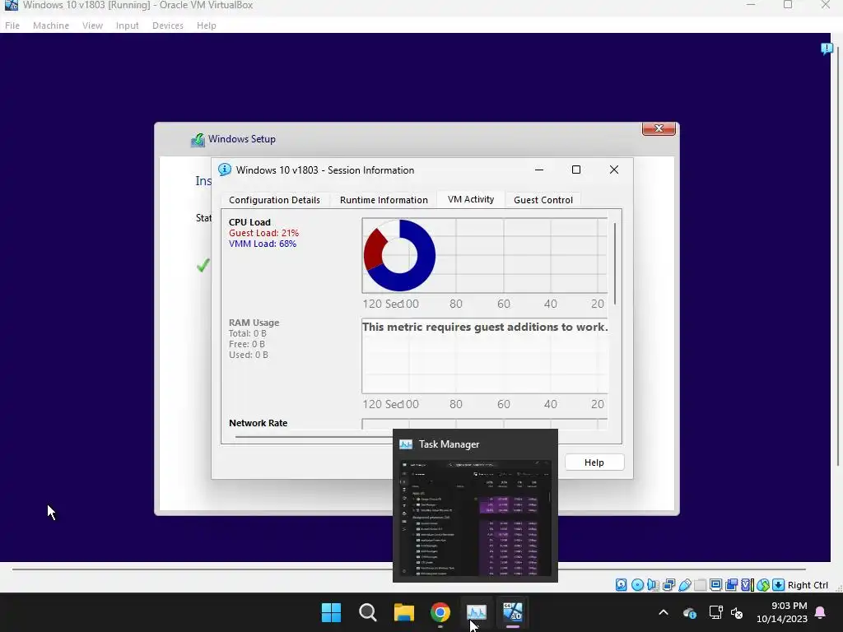Click the network adapters status icon

pyautogui.click(x=668, y=585)
